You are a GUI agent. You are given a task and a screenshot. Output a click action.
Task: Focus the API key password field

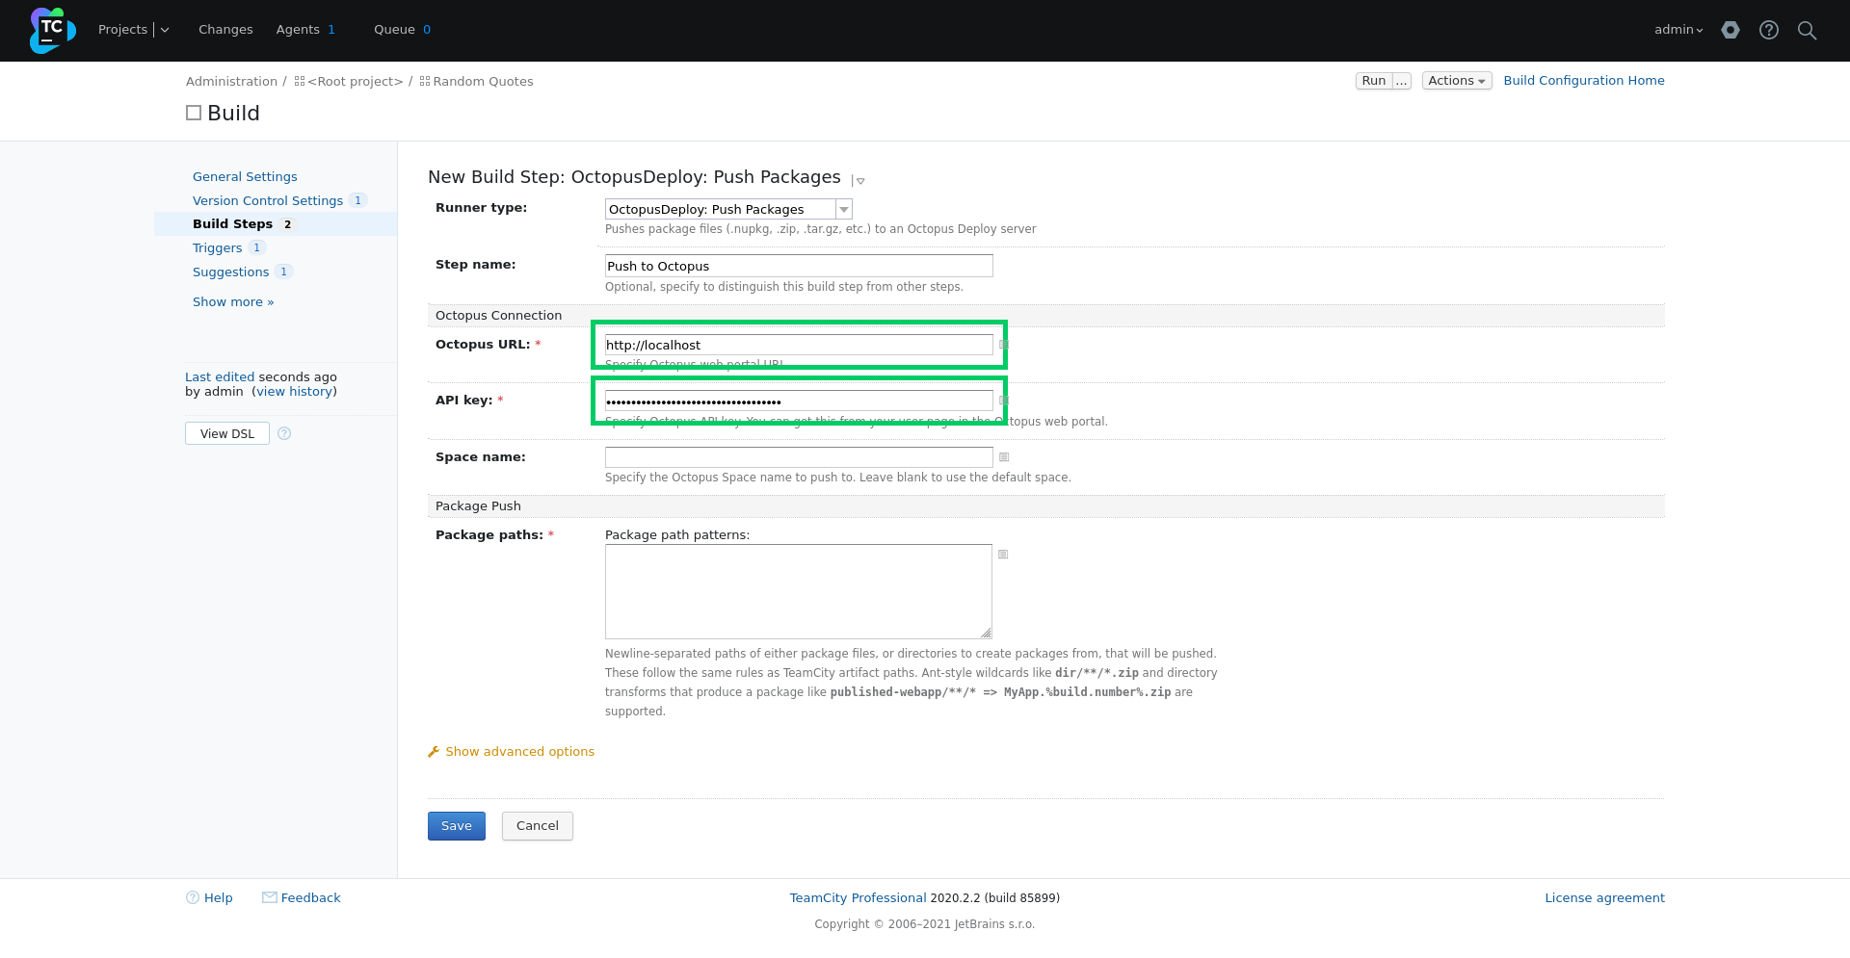[799, 401]
